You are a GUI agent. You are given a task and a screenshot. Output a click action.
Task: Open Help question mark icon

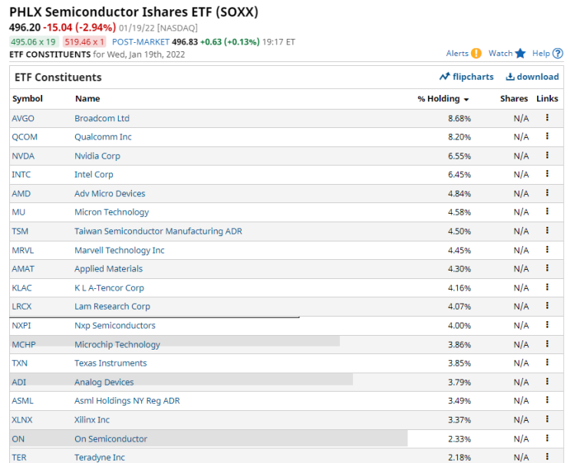[558, 54]
